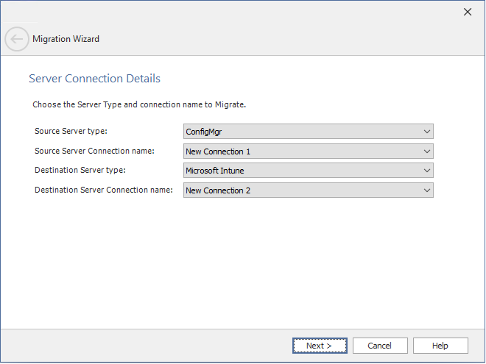Viewport: 486px width, 364px height.
Task: Expand the Destination Server Connection name arrow
Action: click(x=426, y=190)
